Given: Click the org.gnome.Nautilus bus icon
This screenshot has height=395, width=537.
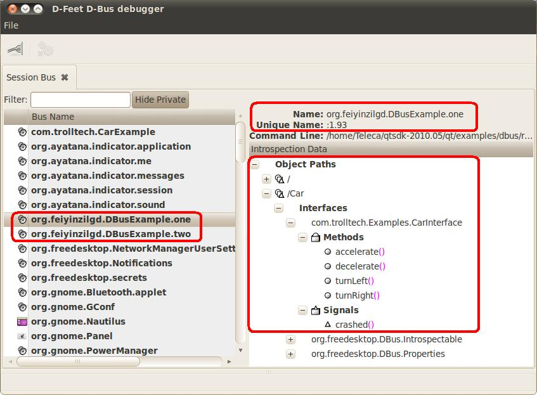Looking at the screenshot, I should 22,321.
